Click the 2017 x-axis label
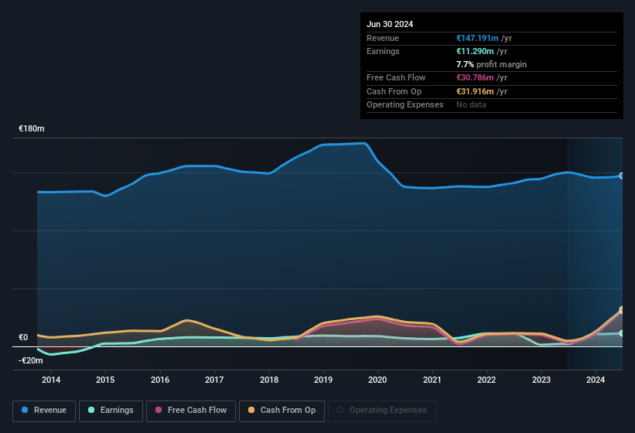Image resolution: width=635 pixels, height=433 pixels. point(214,380)
